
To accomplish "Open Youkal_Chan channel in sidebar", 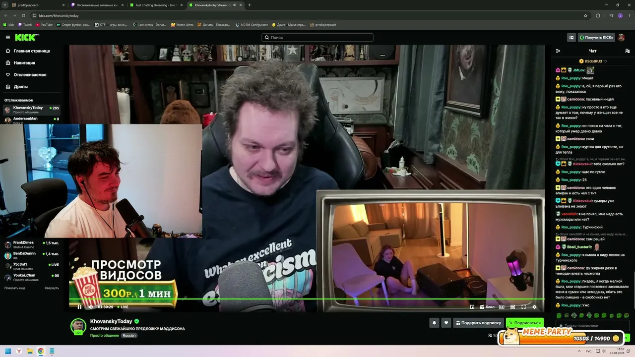I will coord(31,277).
